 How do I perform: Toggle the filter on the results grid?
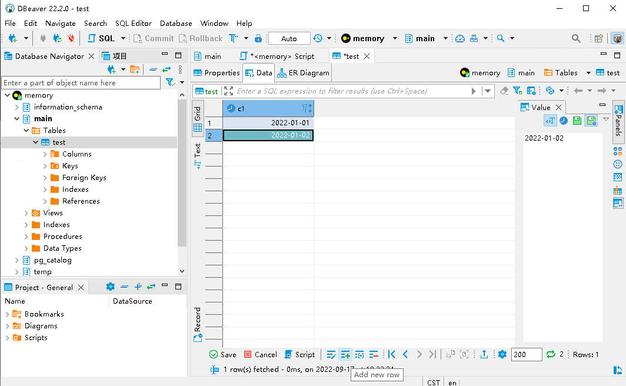[517, 90]
